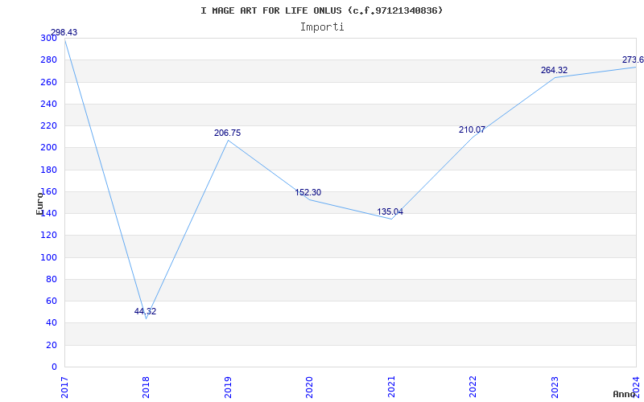
Task: Click the 300 y-axis tick label
Action: coord(48,38)
